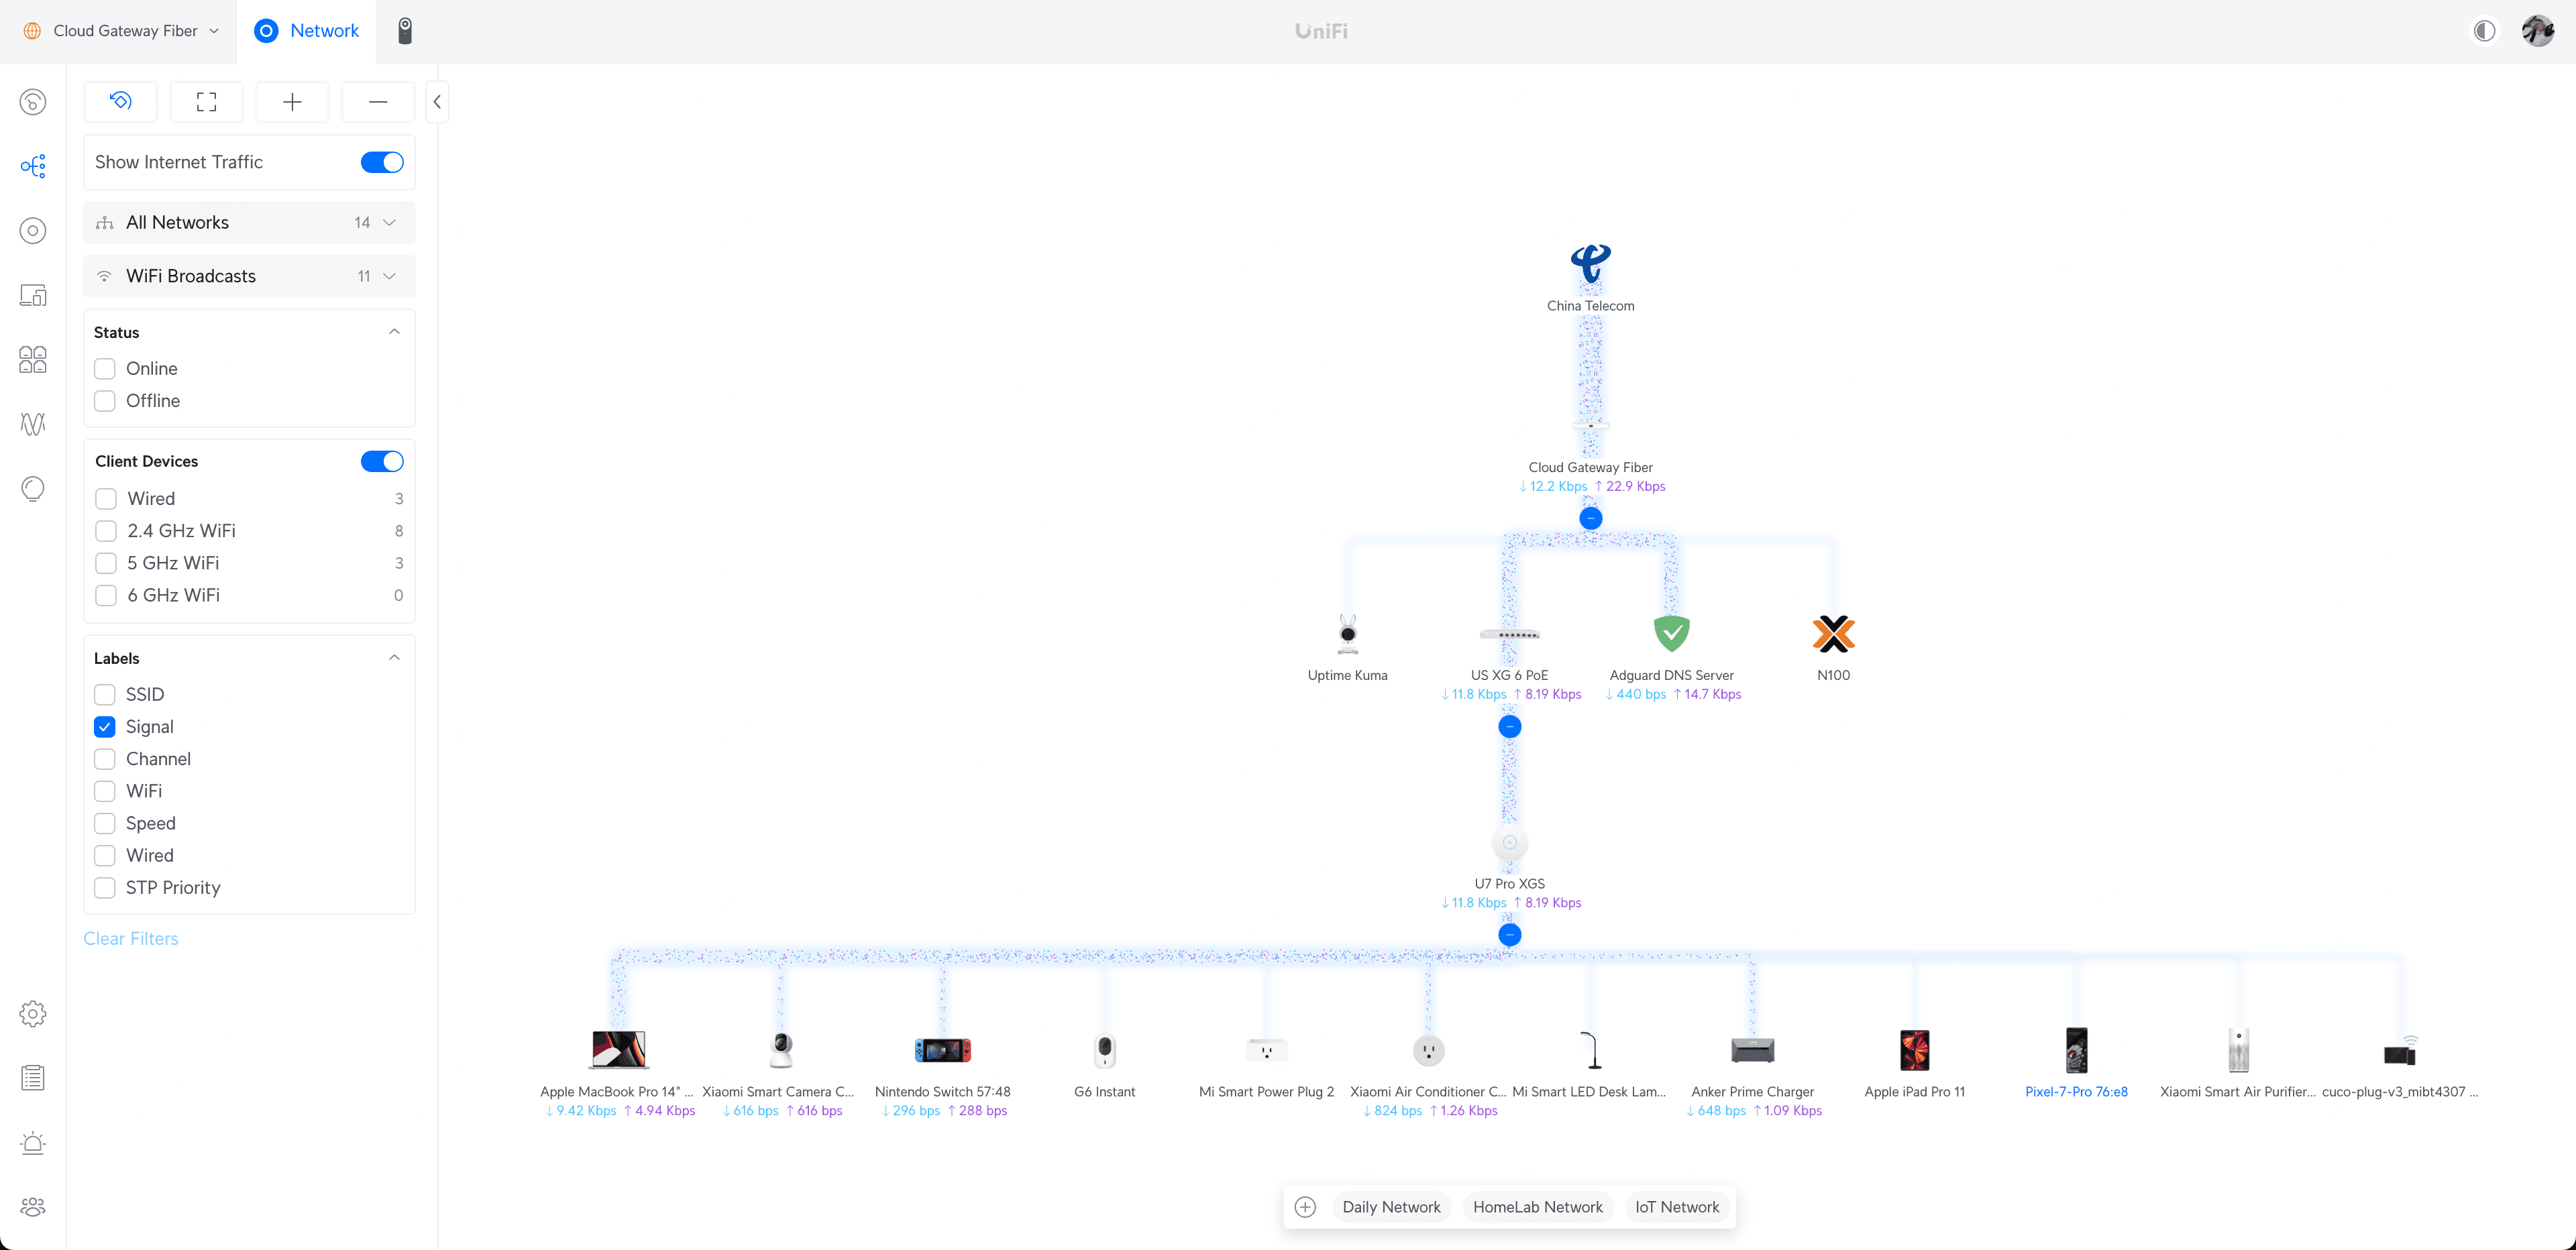2576x1250 pixels.
Task: Enable the STP Priority label checkbox
Action: (105, 888)
